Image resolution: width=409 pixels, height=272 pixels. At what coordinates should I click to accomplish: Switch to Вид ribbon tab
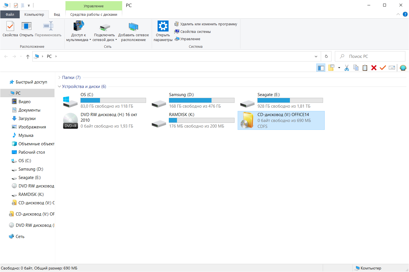click(x=57, y=14)
